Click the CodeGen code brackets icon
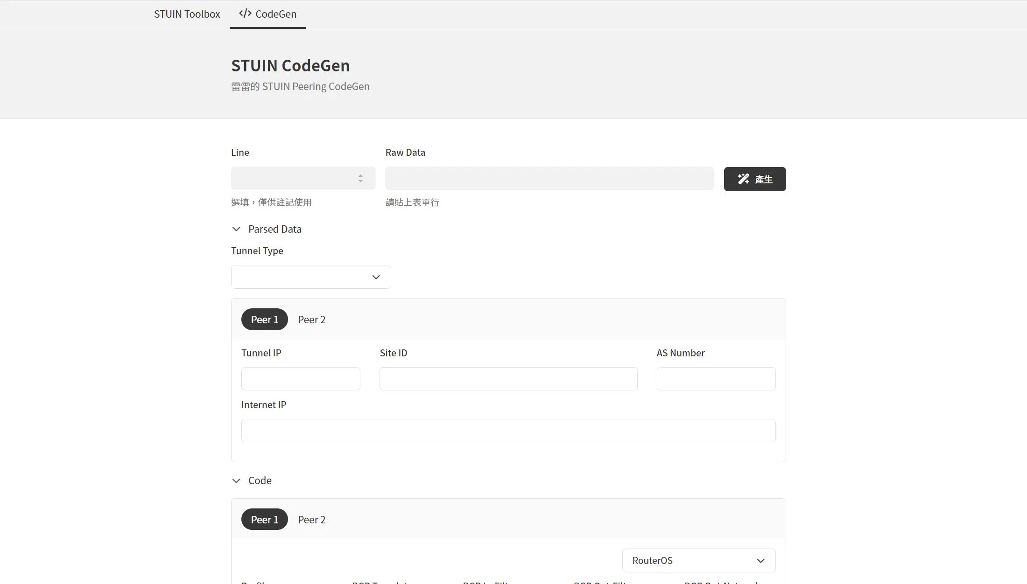The height and width of the screenshot is (584, 1027). pyautogui.click(x=245, y=14)
